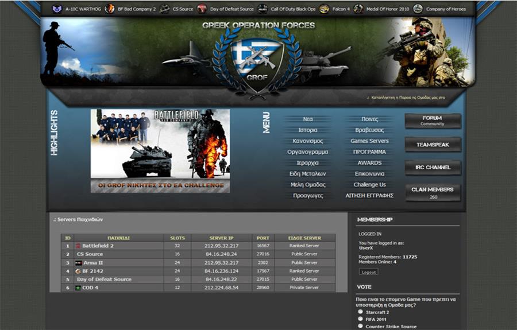Click the IRC CHANNEL button
Image resolution: width=517 pixels, height=330 pixels.
click(x=433, y=168)
